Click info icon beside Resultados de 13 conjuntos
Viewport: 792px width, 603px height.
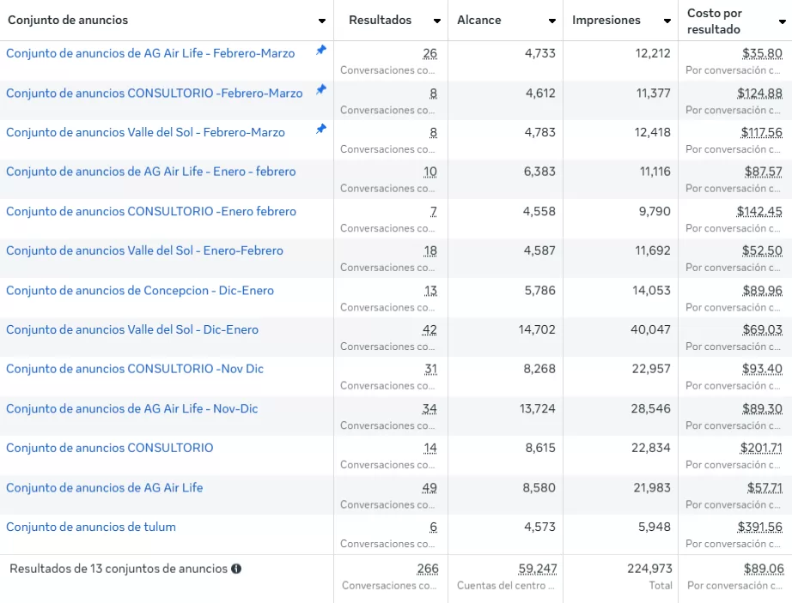click(236, 569)
